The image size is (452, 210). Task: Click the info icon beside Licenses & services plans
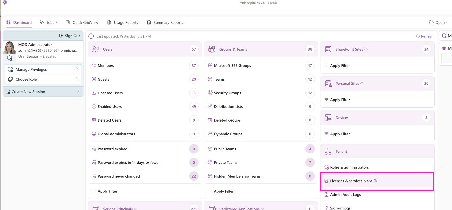tap(375, 181)
